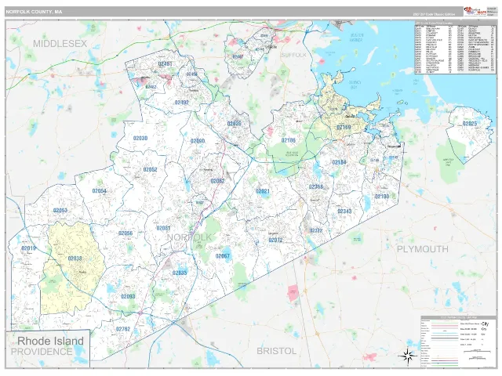Select ZIP code 02343 label
The height and width of the screenshot is (376, 502).
(344, 211)
